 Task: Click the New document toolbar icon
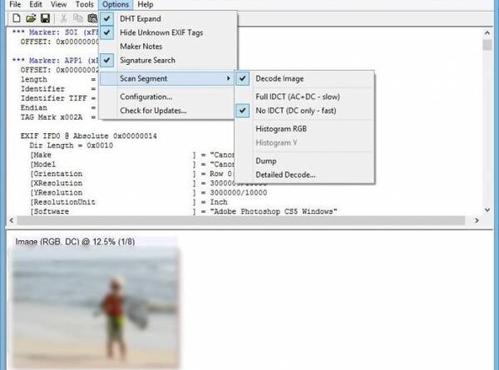(17, 18)
